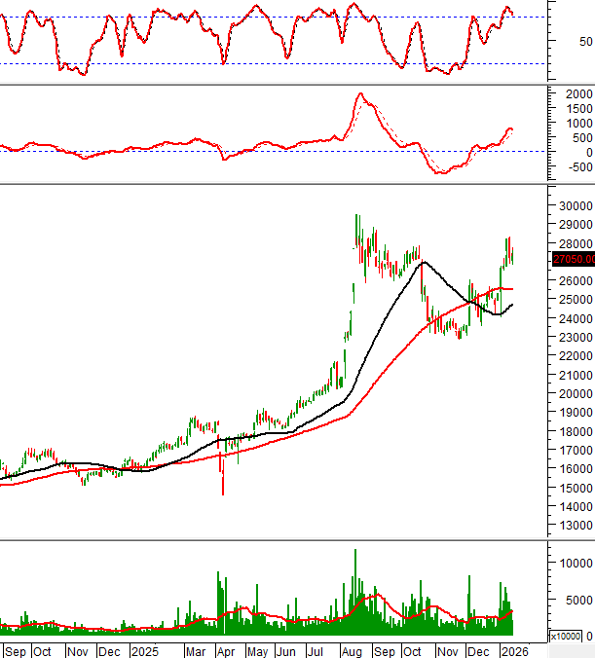The width and height of the screenshot is (595, 658).
Task: Click the Mar label on the time axis
Action: (196, 650)
